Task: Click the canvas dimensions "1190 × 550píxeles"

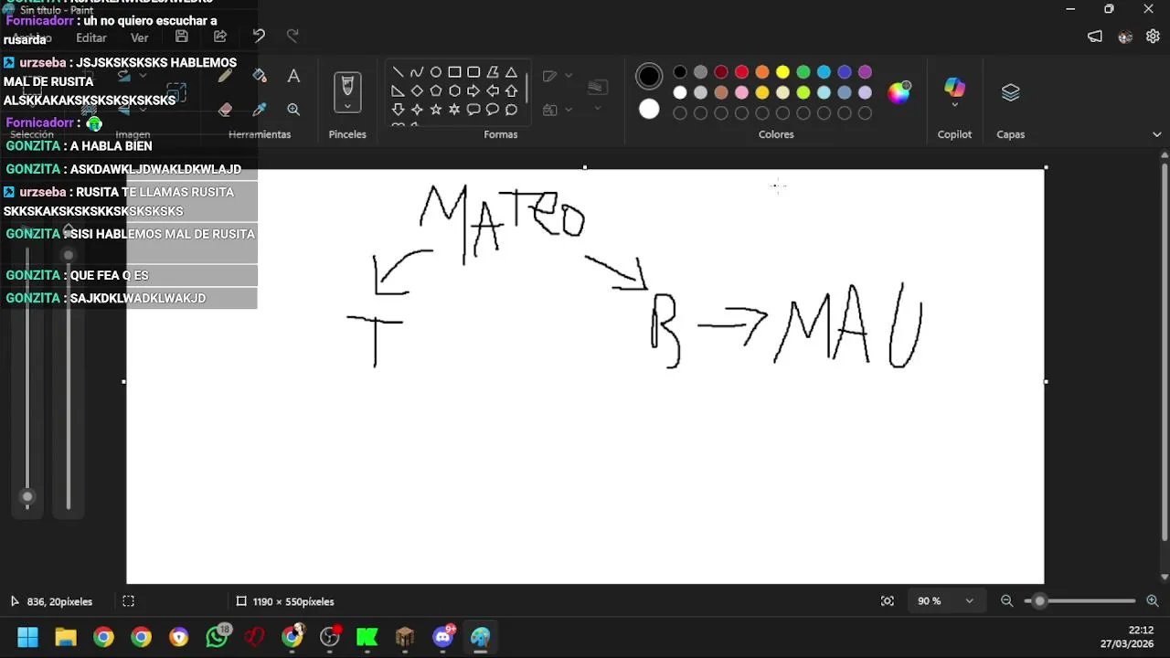Action: coord(293,601)
